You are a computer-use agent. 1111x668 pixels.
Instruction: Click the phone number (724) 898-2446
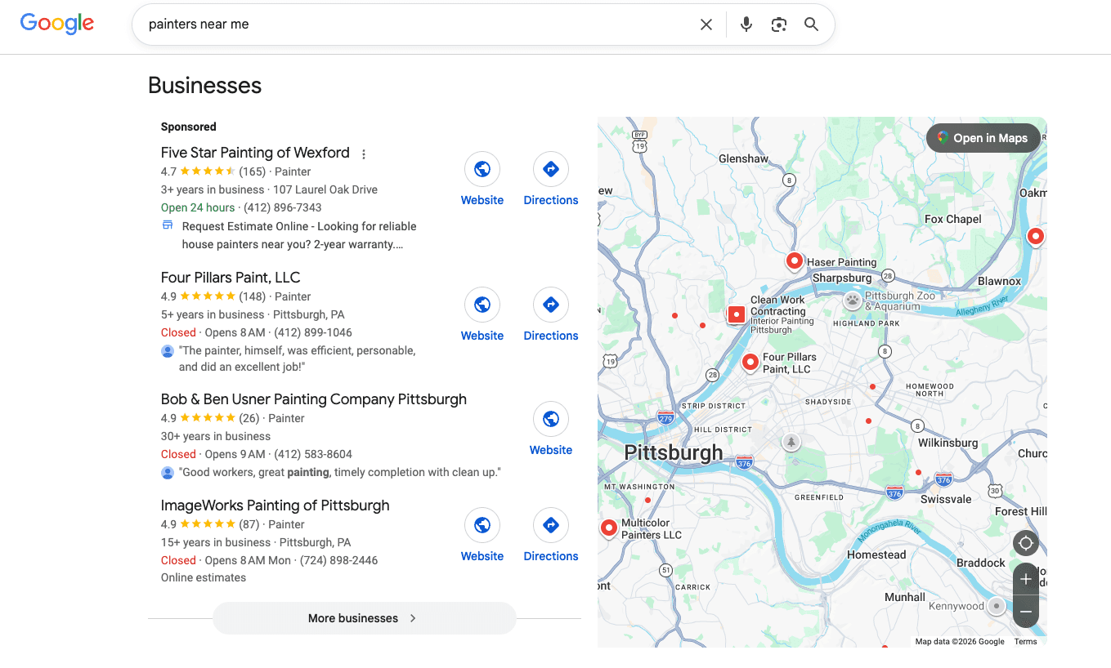339,560
